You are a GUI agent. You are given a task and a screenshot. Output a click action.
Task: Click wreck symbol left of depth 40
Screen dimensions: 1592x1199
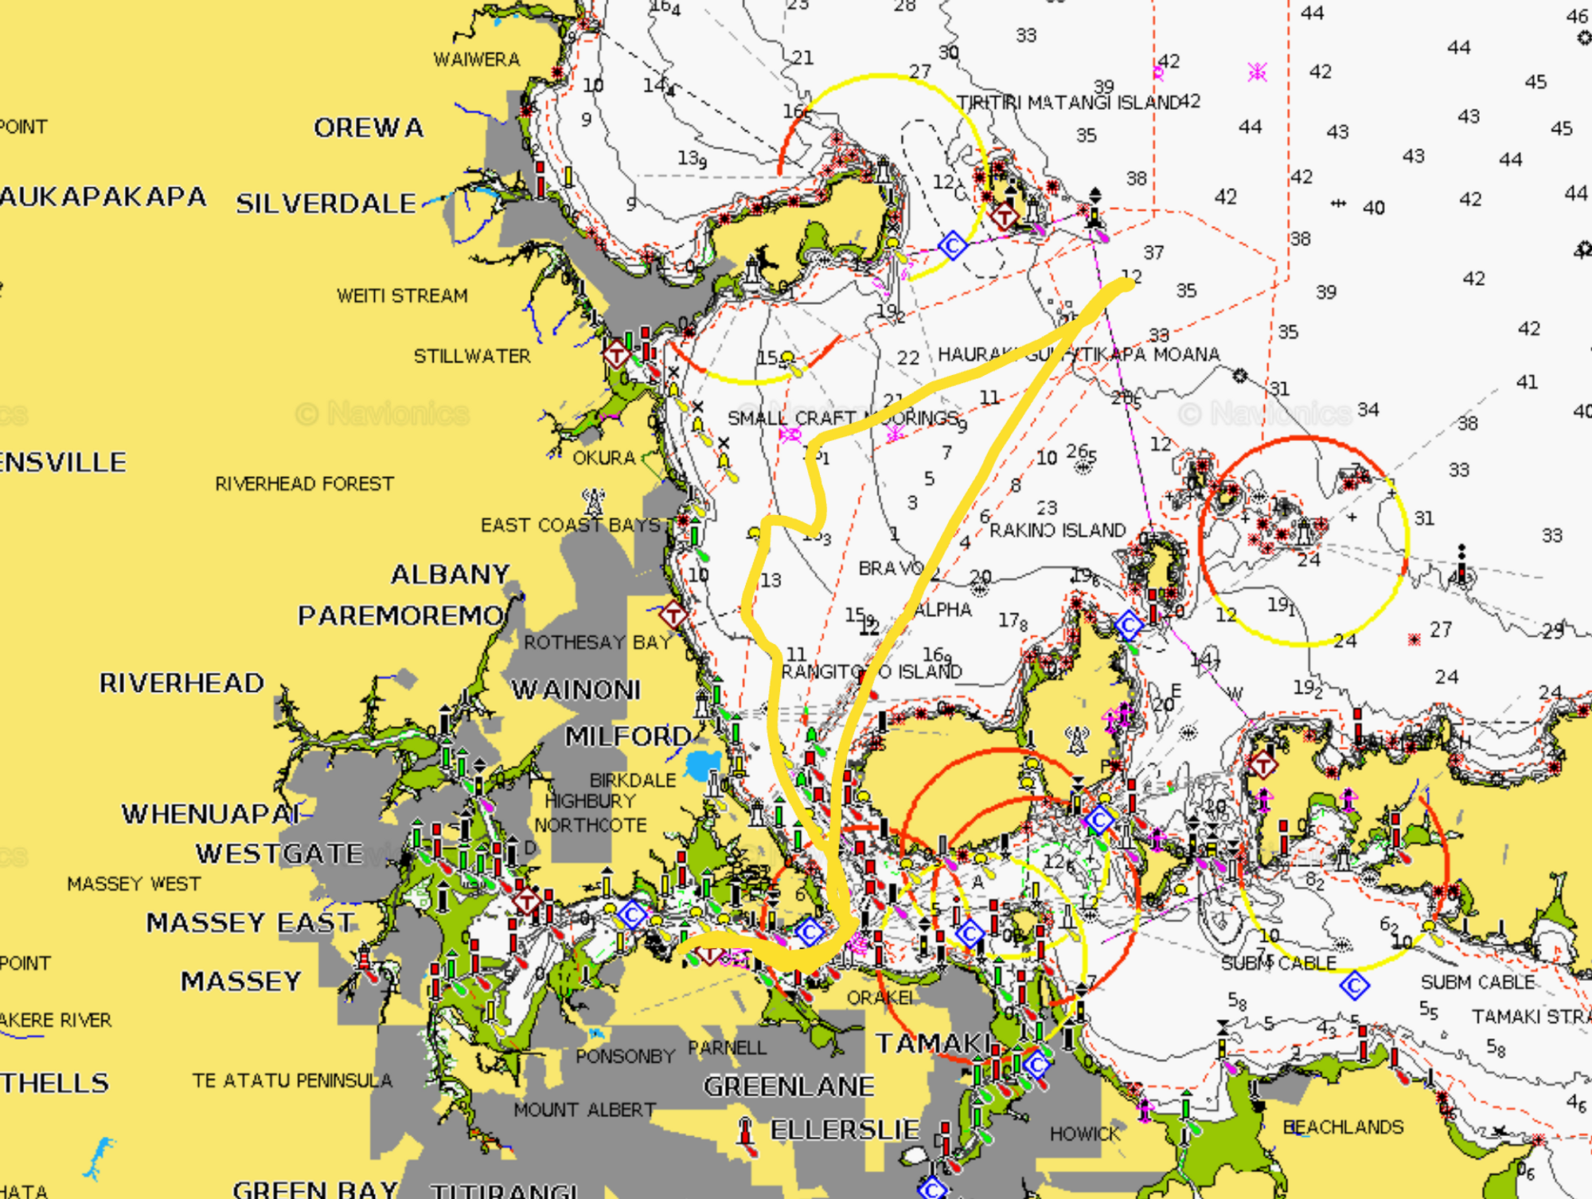1339,204
